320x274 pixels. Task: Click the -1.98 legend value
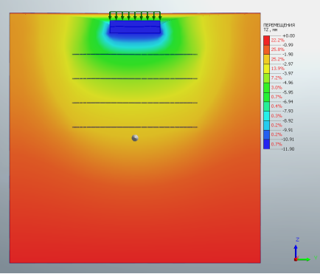point(288,55)
